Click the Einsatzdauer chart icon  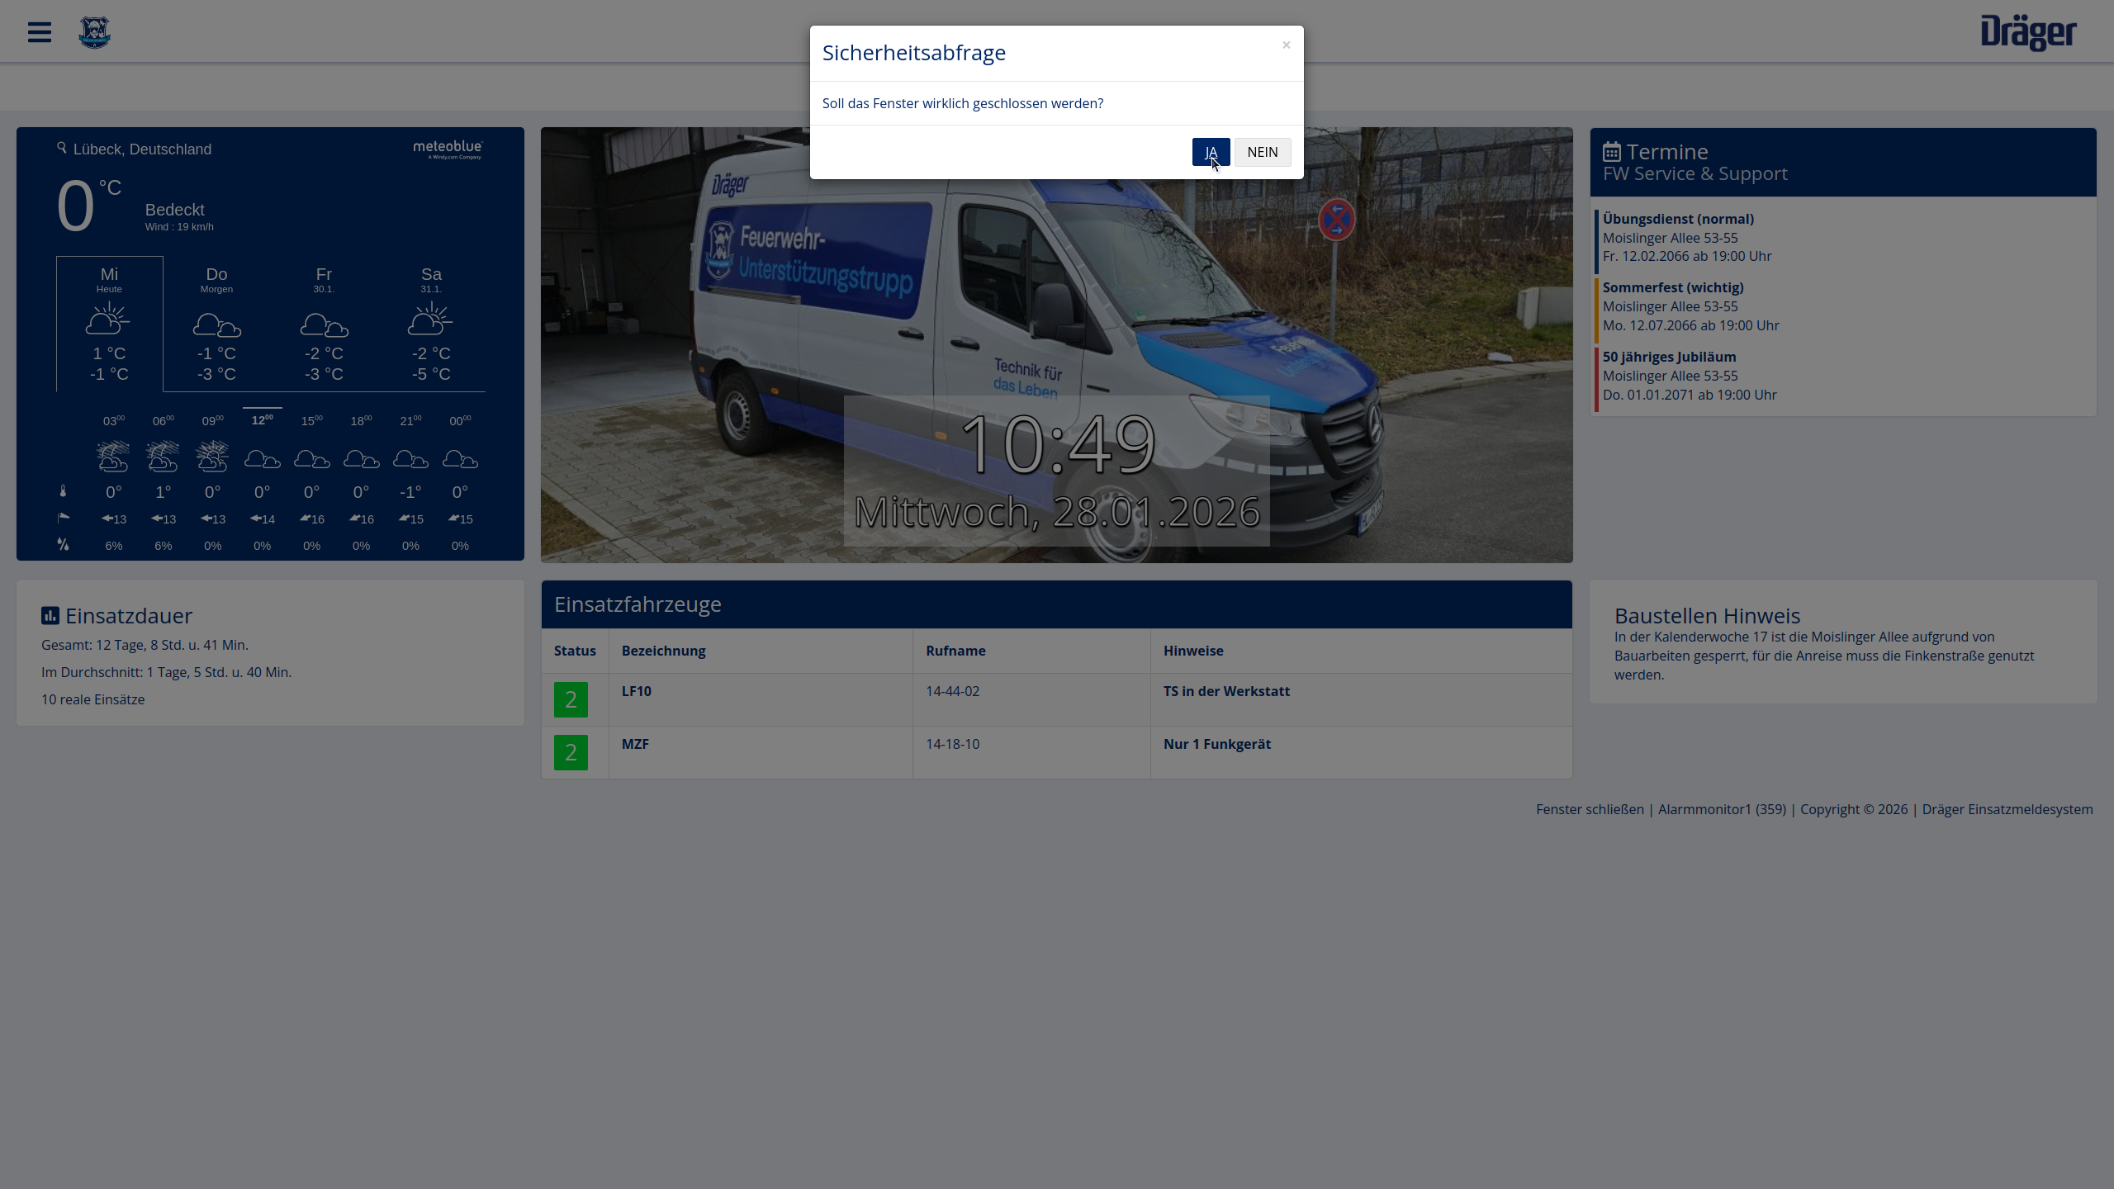tap(50, 616)
